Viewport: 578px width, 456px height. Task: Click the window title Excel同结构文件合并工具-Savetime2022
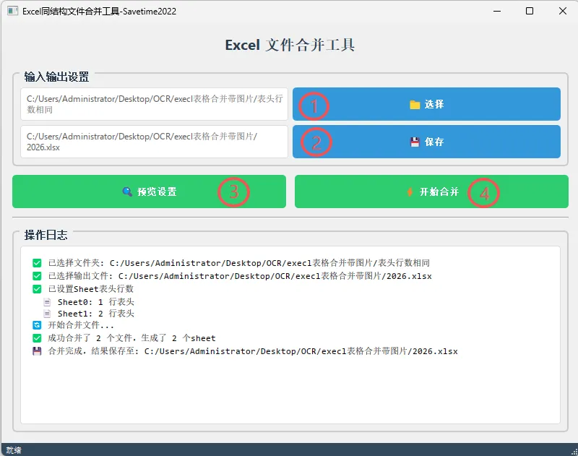click(99, 12)
